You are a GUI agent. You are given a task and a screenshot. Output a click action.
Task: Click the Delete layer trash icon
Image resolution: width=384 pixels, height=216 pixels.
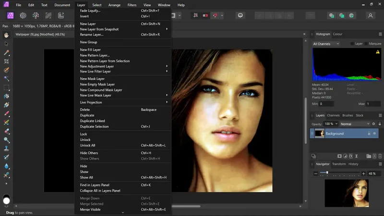[380, 156]
